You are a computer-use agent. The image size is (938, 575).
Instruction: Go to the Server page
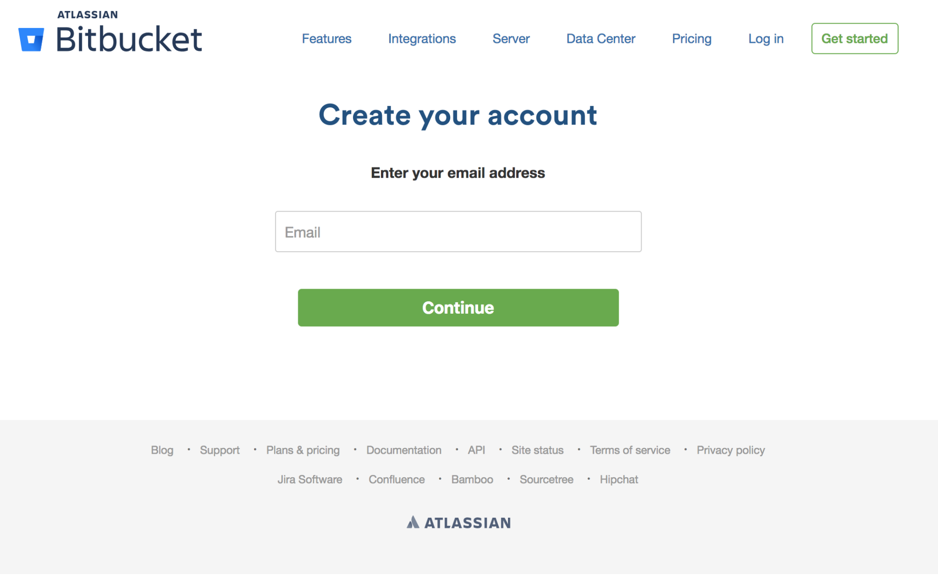pyautogui.click(x=511, y=38)
